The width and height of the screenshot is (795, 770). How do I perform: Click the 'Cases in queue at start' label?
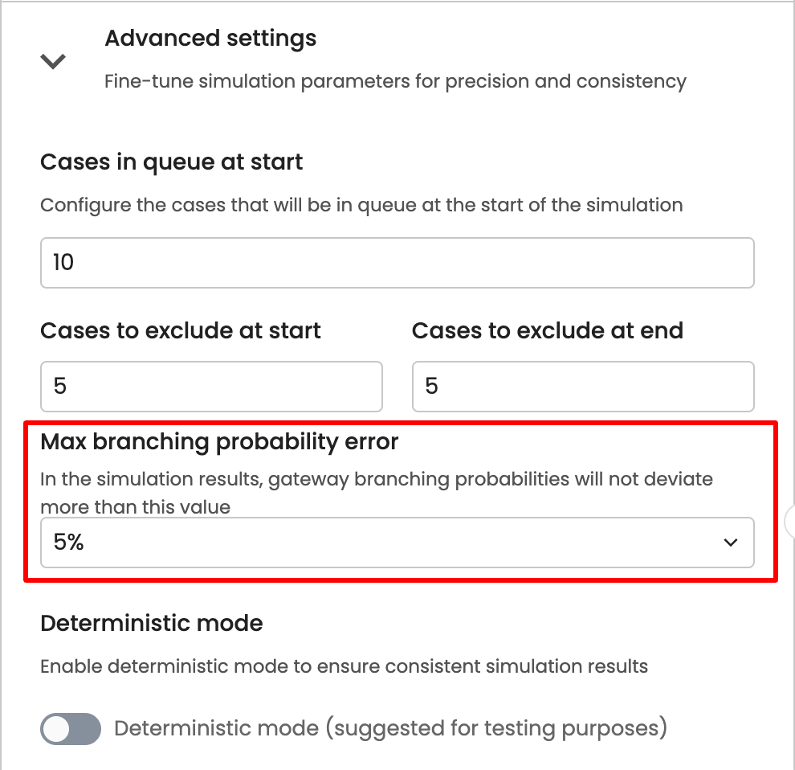coord(172,162)
